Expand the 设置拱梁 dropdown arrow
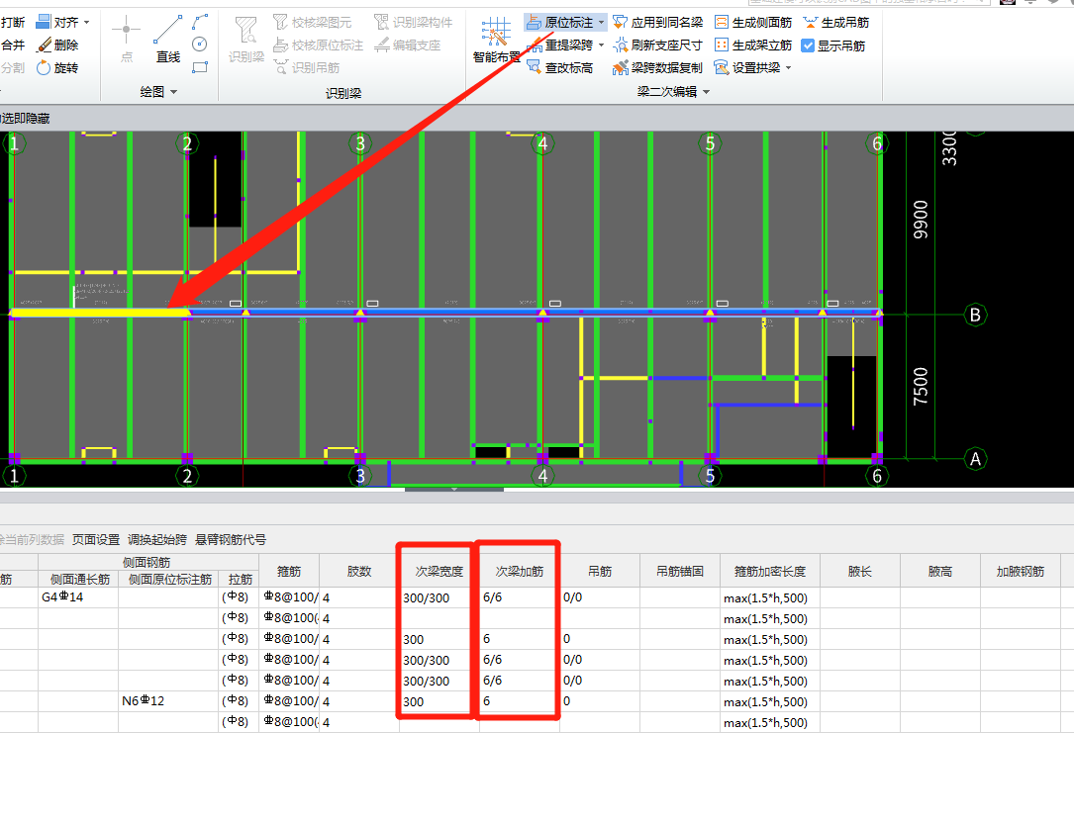 (x=788, y=67)
